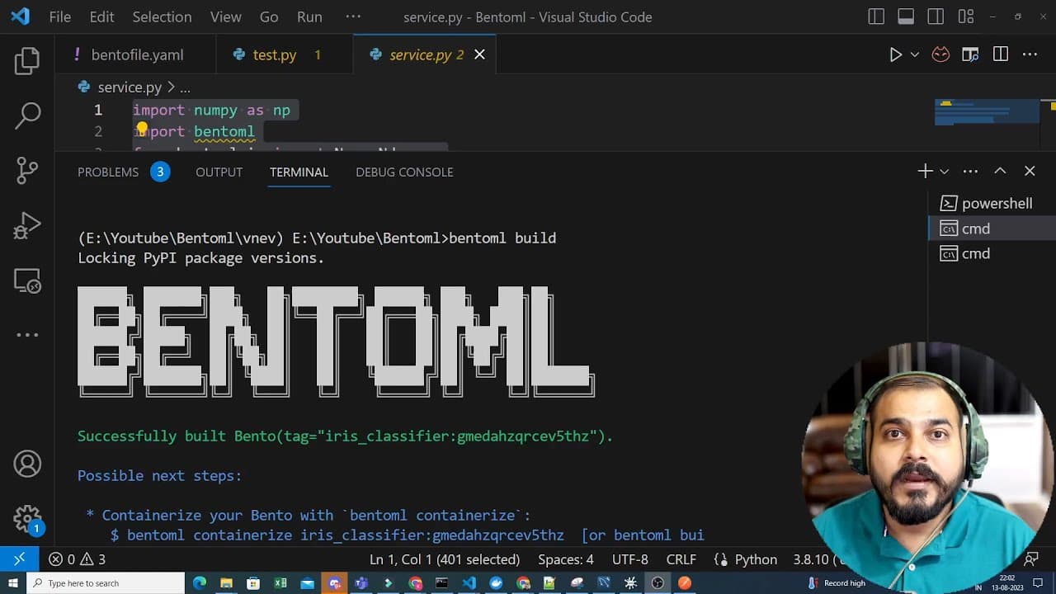Open the Remote Explorer view
Screen dimensions: 1056x594
click(27, 280)
